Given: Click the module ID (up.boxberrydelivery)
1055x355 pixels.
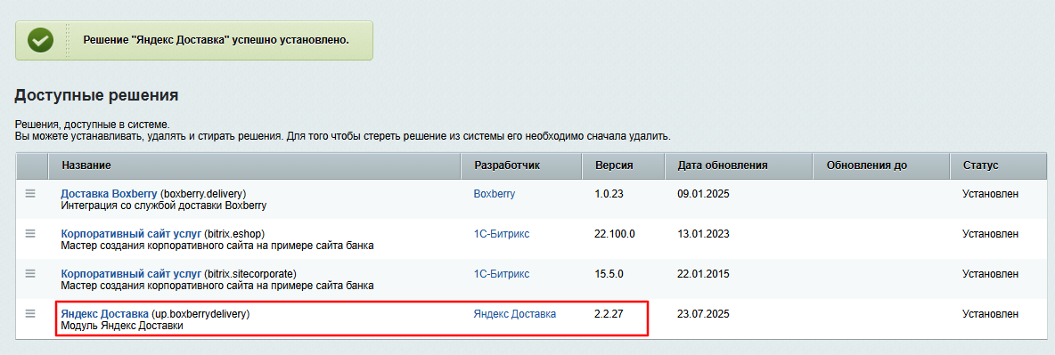Looking at the screenshot, I should point(200,314).
